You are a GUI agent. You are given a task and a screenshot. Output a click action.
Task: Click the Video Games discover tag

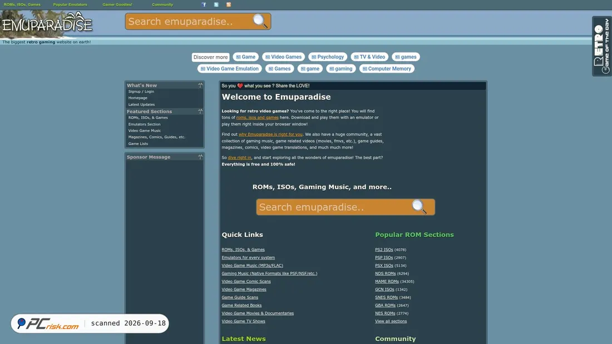tap(283, 57)
